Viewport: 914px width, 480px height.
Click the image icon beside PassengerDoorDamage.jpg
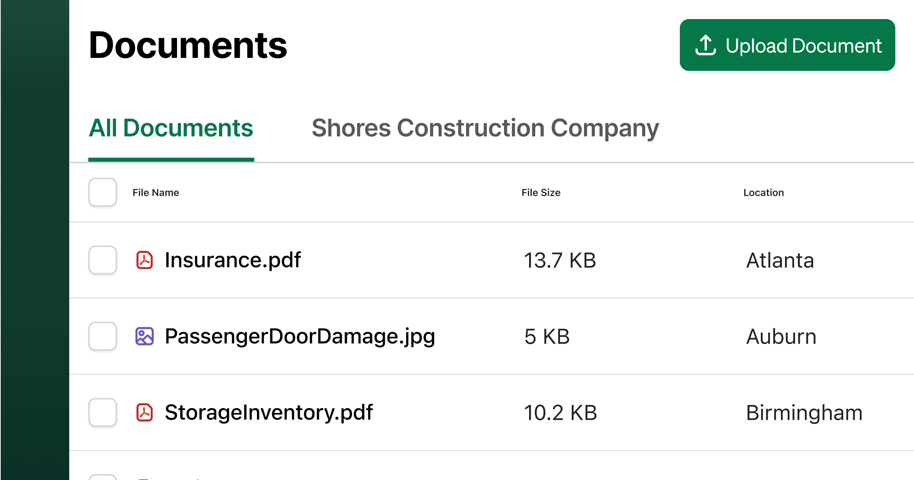(145, 336)
